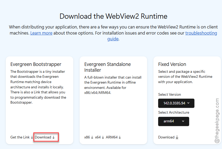Click the Get the Link text

click(x=20, y=137)
